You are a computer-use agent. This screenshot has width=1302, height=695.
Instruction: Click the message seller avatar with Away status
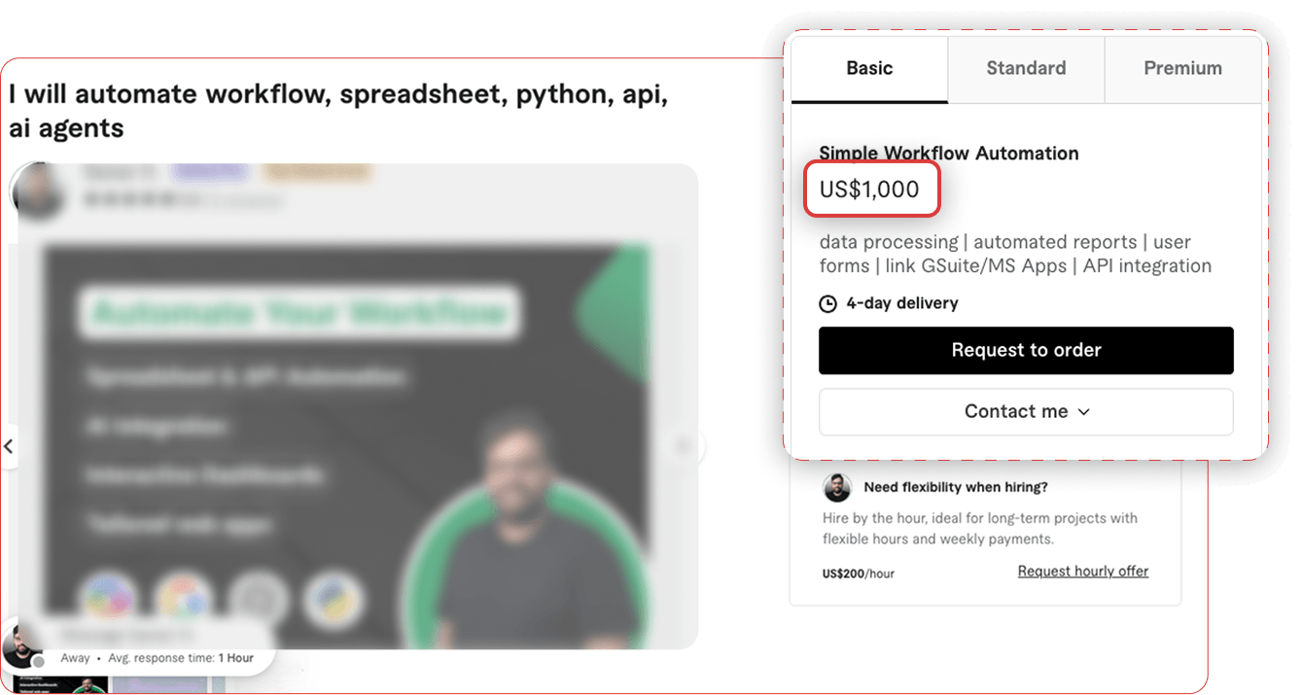(x=21, y=645)
